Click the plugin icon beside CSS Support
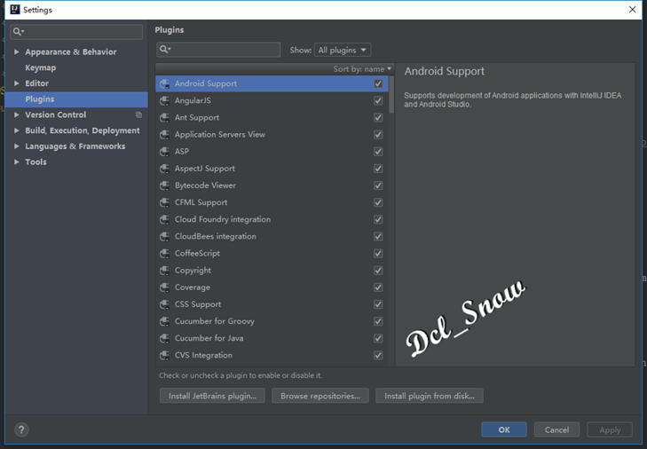This screenshot has height=449, width=647. pyautogui.click(x=164, y=304)
